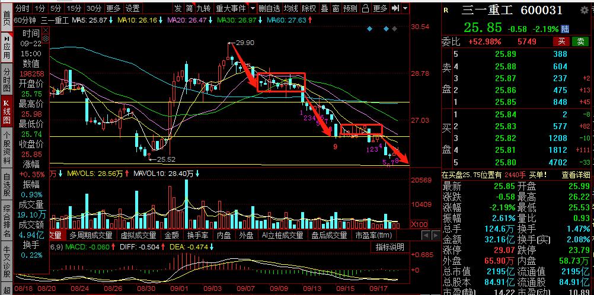
Task: Click sell level 1 price 25.85
Action: [505, 101]
